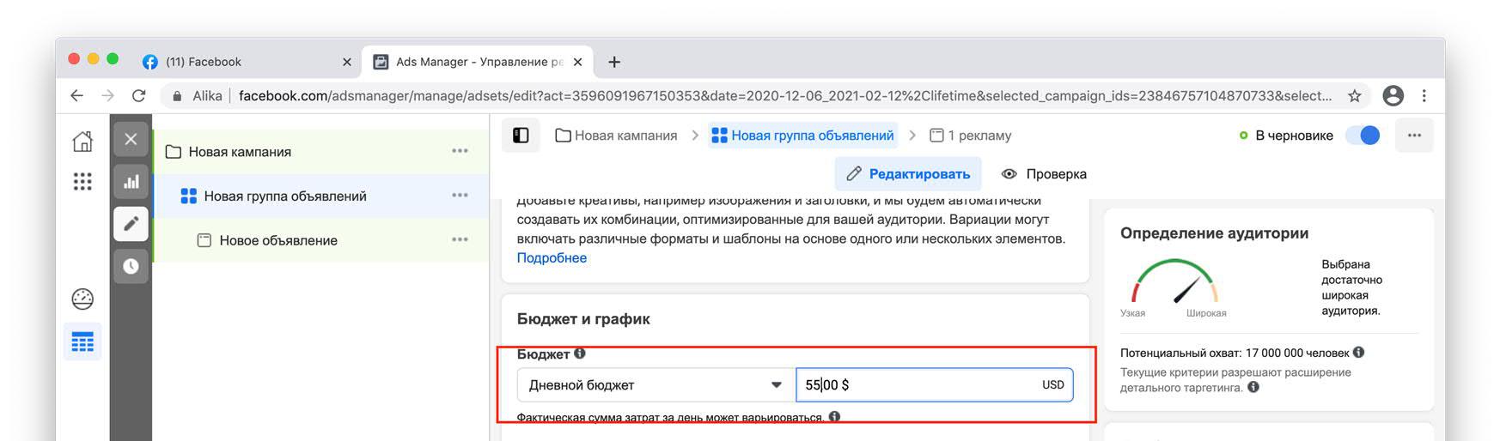Click the browser address bar URL
1500x441 pixels.
(785, 96)
